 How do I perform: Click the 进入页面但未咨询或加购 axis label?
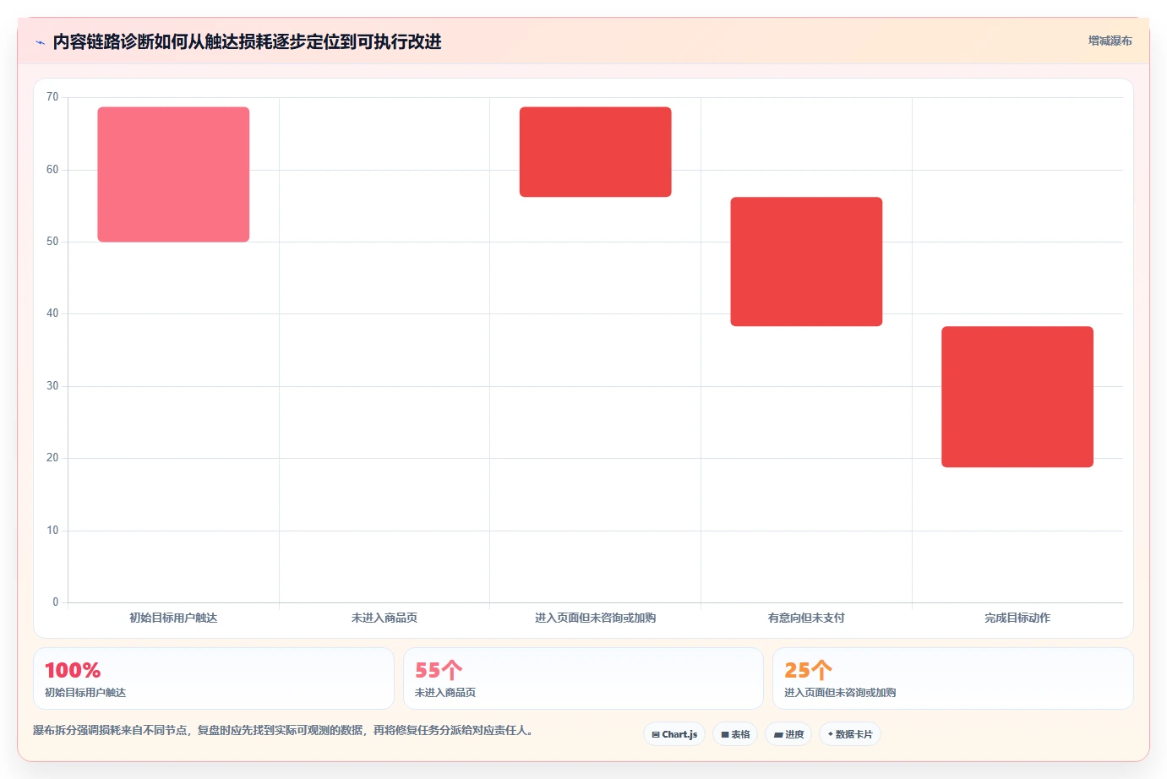click(595, 618)
